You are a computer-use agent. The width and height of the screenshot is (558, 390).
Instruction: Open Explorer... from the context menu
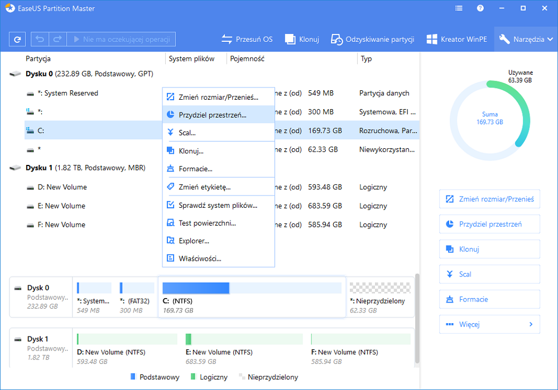219,241
